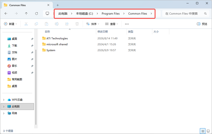Click Common Files breadcrumb segment
The image size is (212, 134).
(x=137, y=14)
